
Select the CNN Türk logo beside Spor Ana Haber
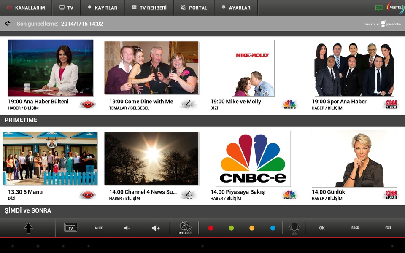pos(391,104)
